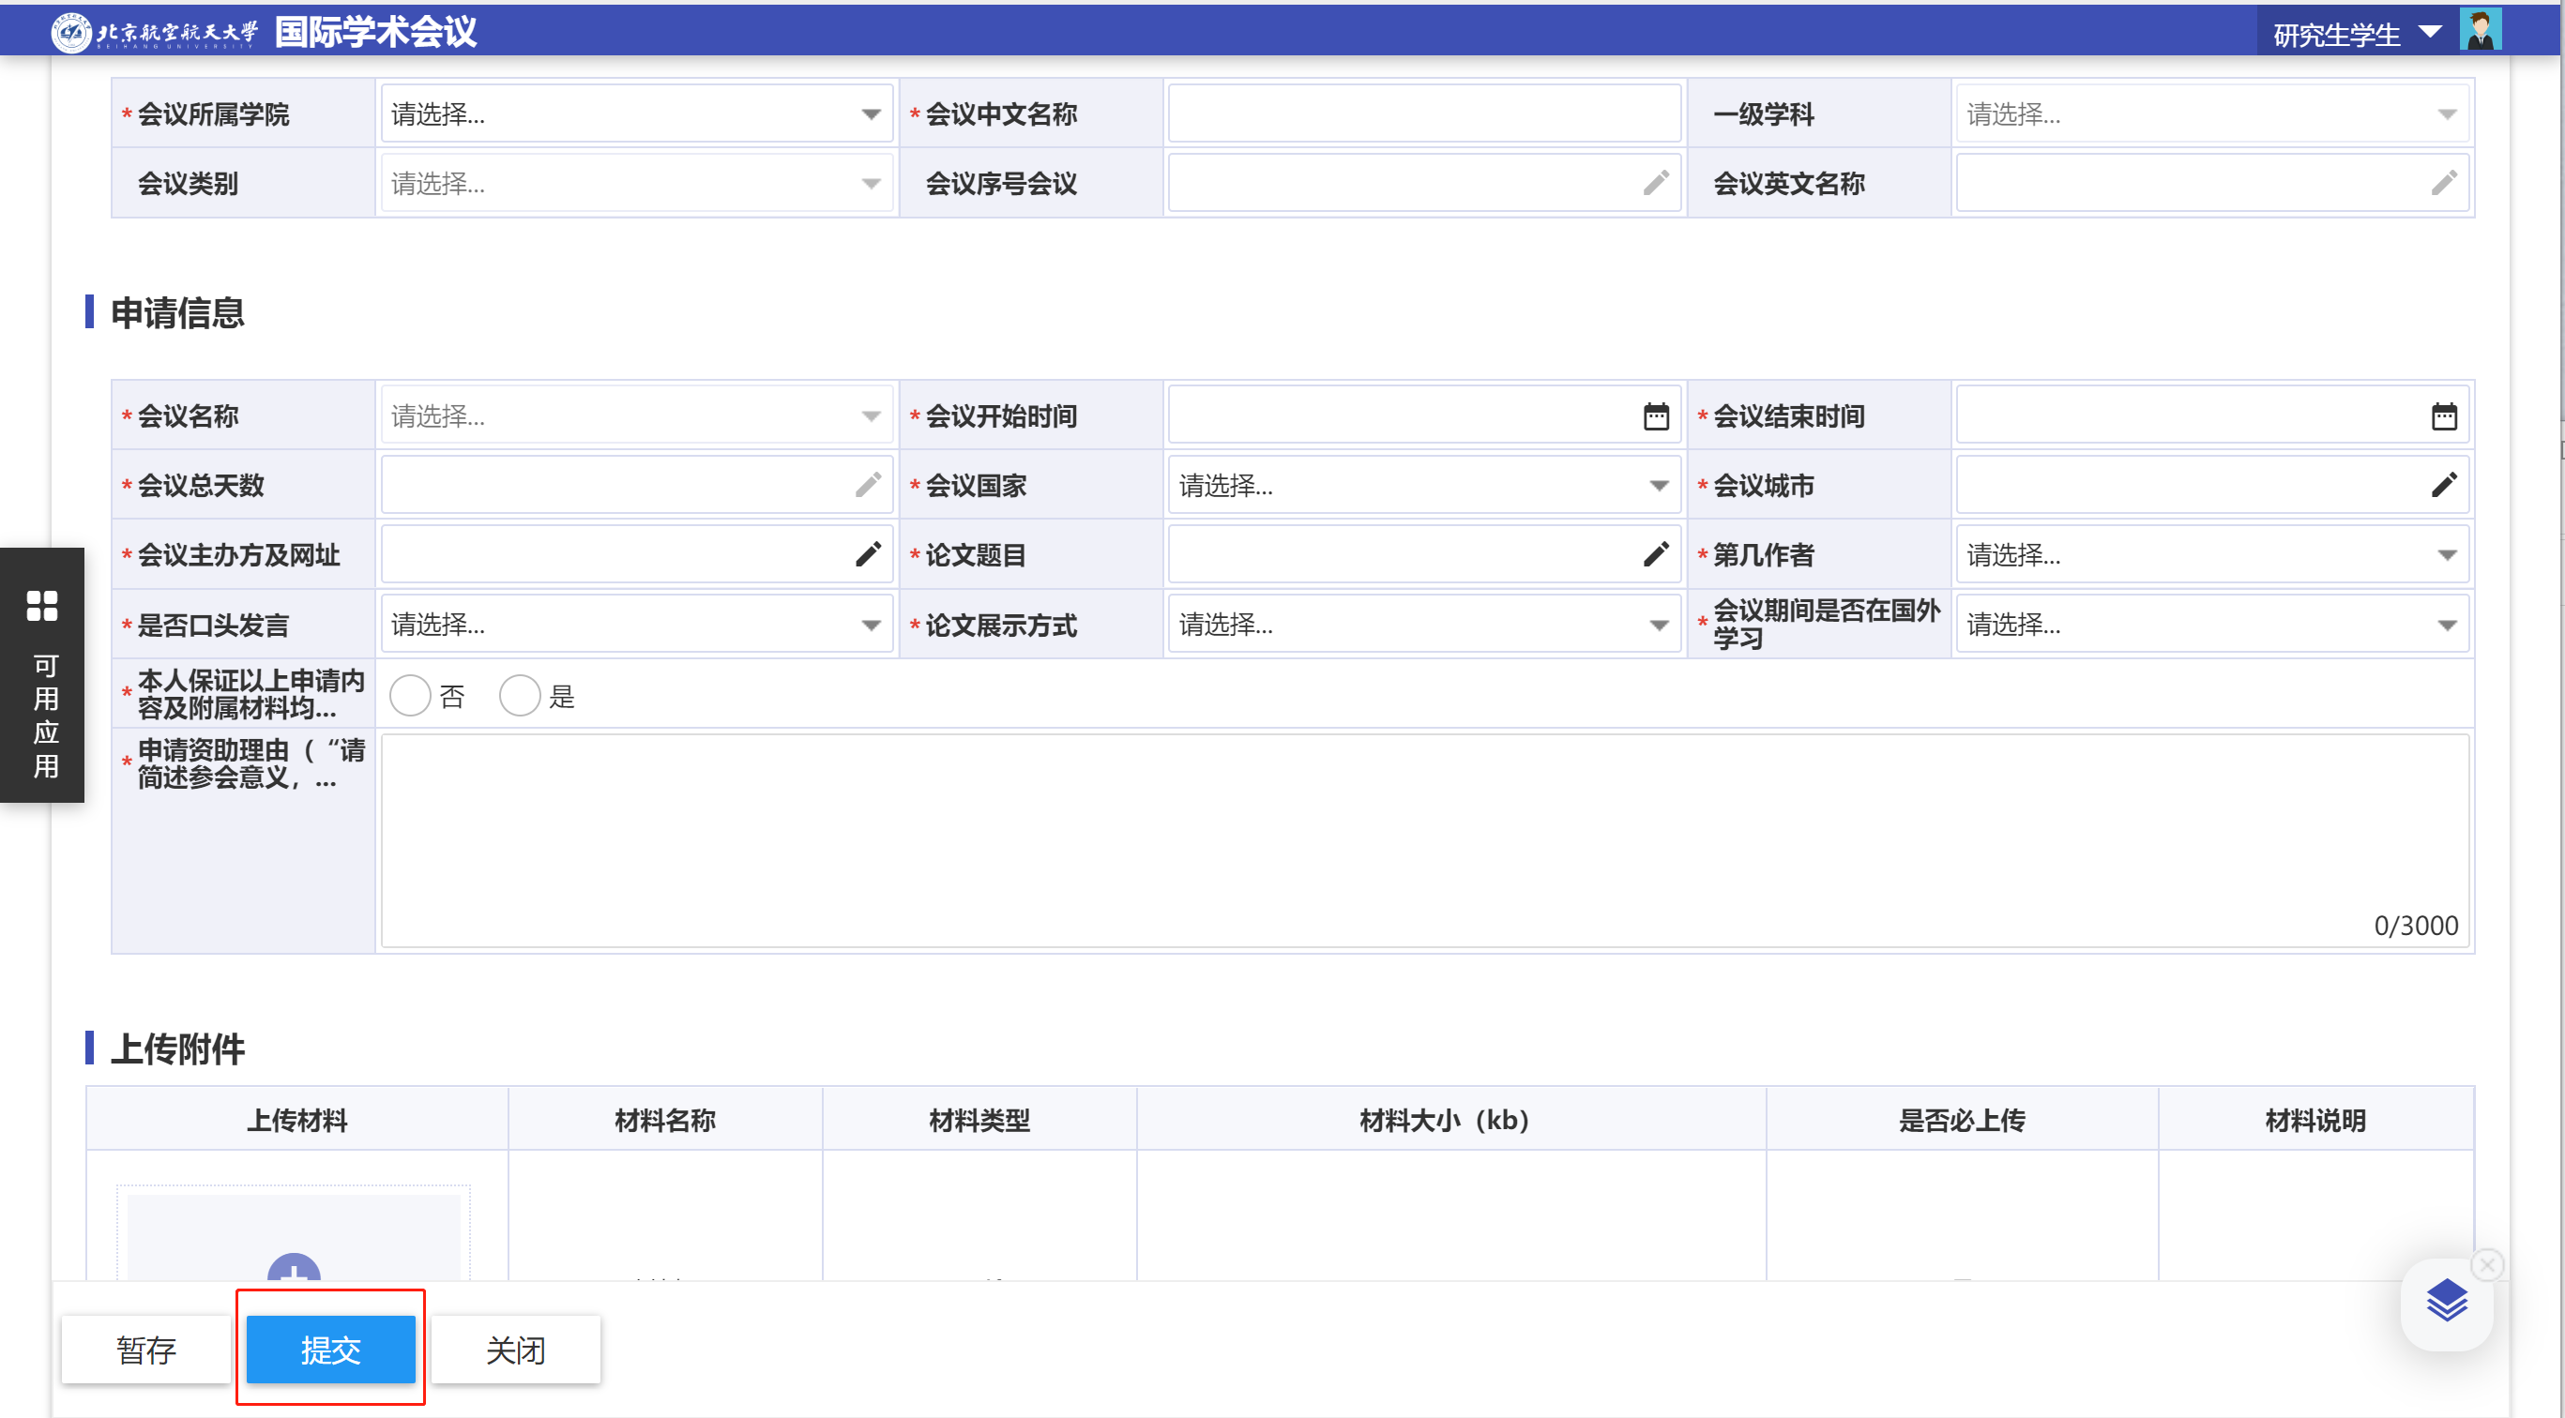Click the plus upload material icon
The width and height of the screenshot is (2565, 1418).
[294, 1268]
